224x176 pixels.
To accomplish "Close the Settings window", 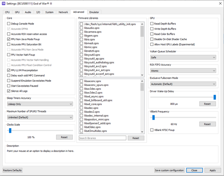I will pos(220,3).
